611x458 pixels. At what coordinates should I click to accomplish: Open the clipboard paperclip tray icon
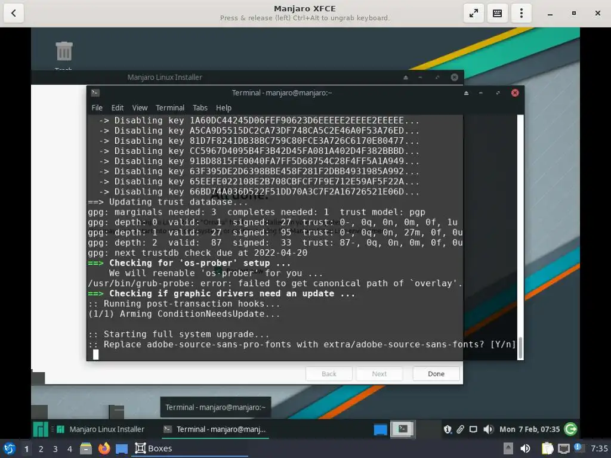(460, 429)
